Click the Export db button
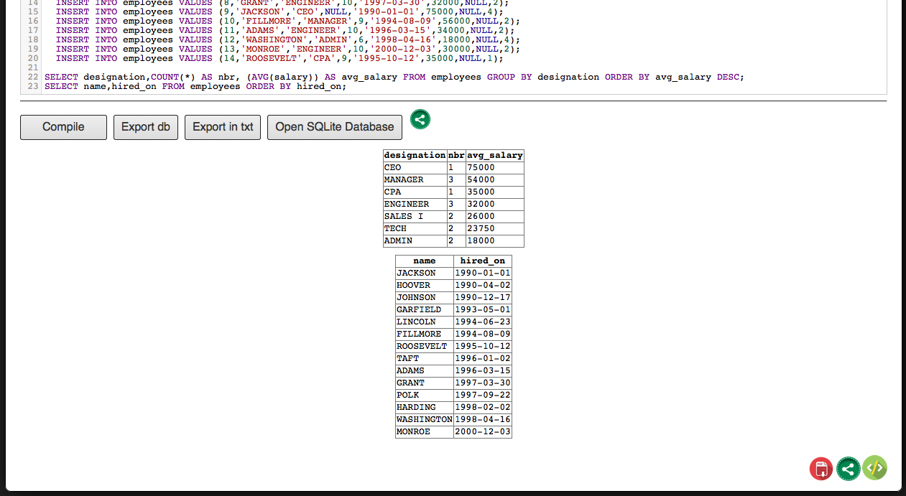 [146, 127]
